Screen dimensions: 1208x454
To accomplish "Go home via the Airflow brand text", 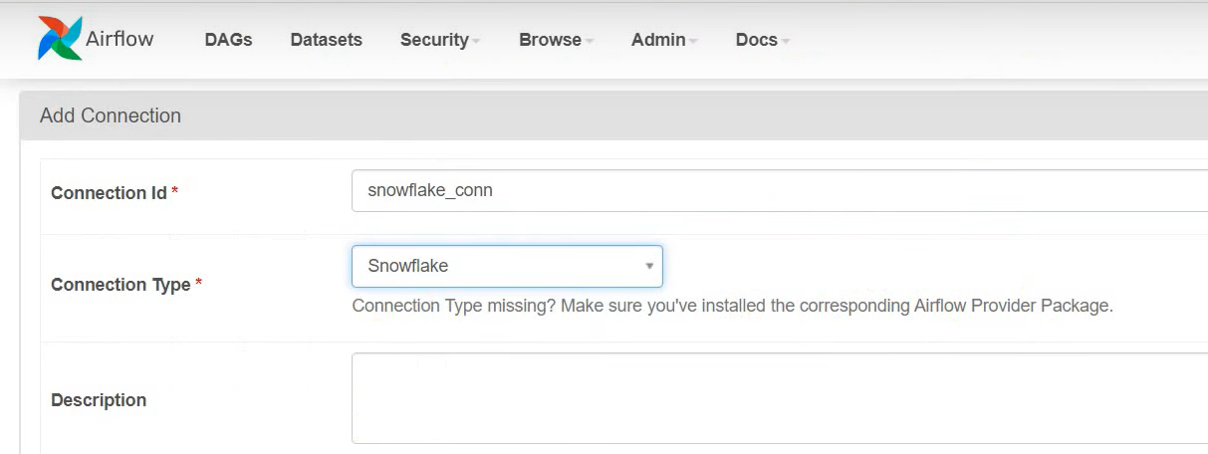I will click(x=120, y=40).
